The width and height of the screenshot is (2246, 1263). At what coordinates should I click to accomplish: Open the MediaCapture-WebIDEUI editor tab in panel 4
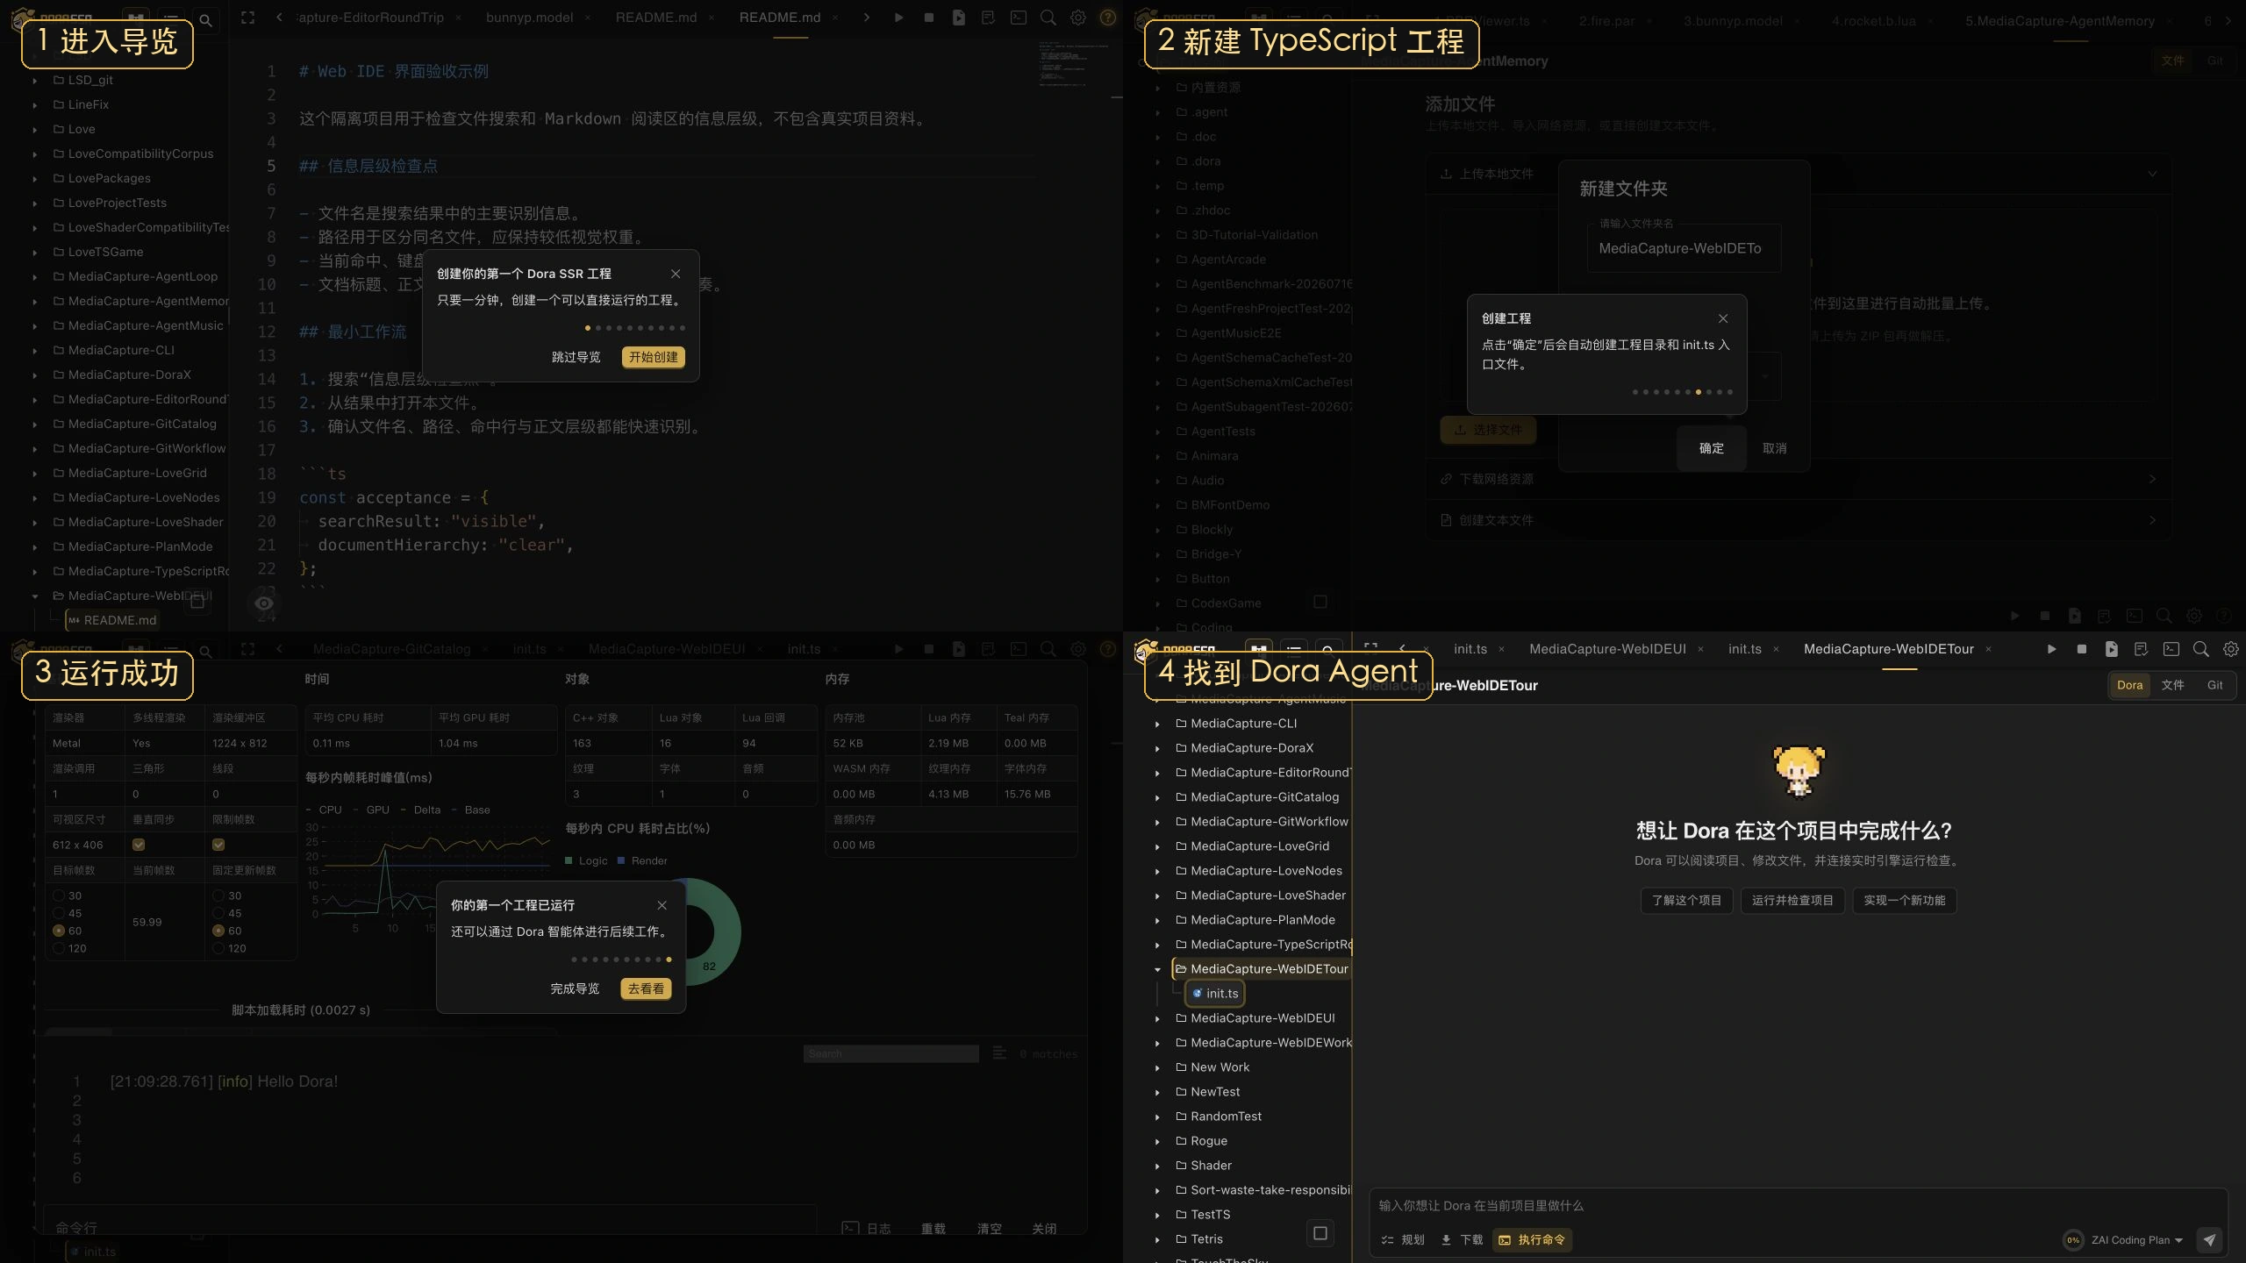[1607, 649]
